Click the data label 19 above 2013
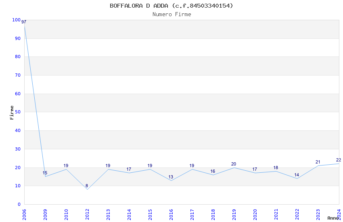Image resolution: width=343 pixels, height=222 pixels. coord(108,165)
